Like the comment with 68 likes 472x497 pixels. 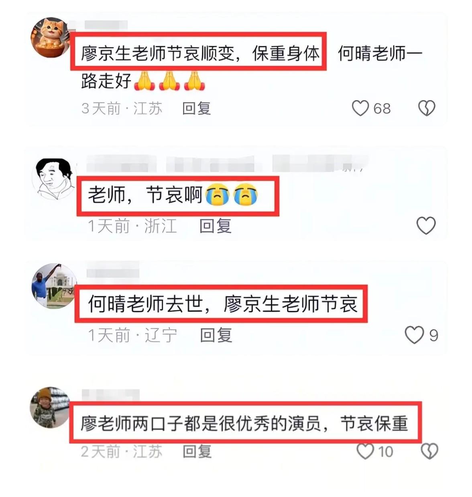[x=360, y=108]
